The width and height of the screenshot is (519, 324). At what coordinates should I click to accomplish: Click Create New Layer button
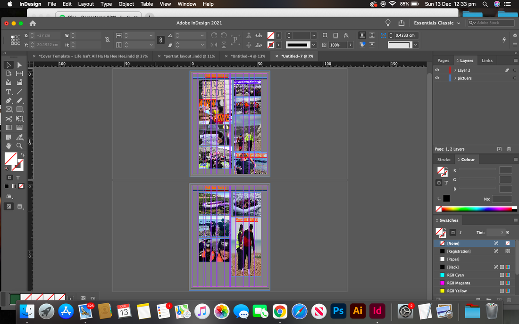coord(499,149)
